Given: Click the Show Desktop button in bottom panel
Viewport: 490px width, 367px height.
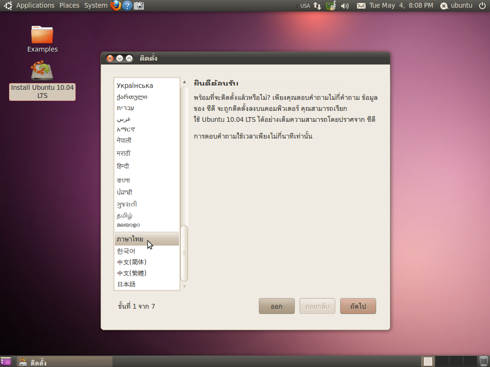Looking at the screenshot, I should [6, 361].
